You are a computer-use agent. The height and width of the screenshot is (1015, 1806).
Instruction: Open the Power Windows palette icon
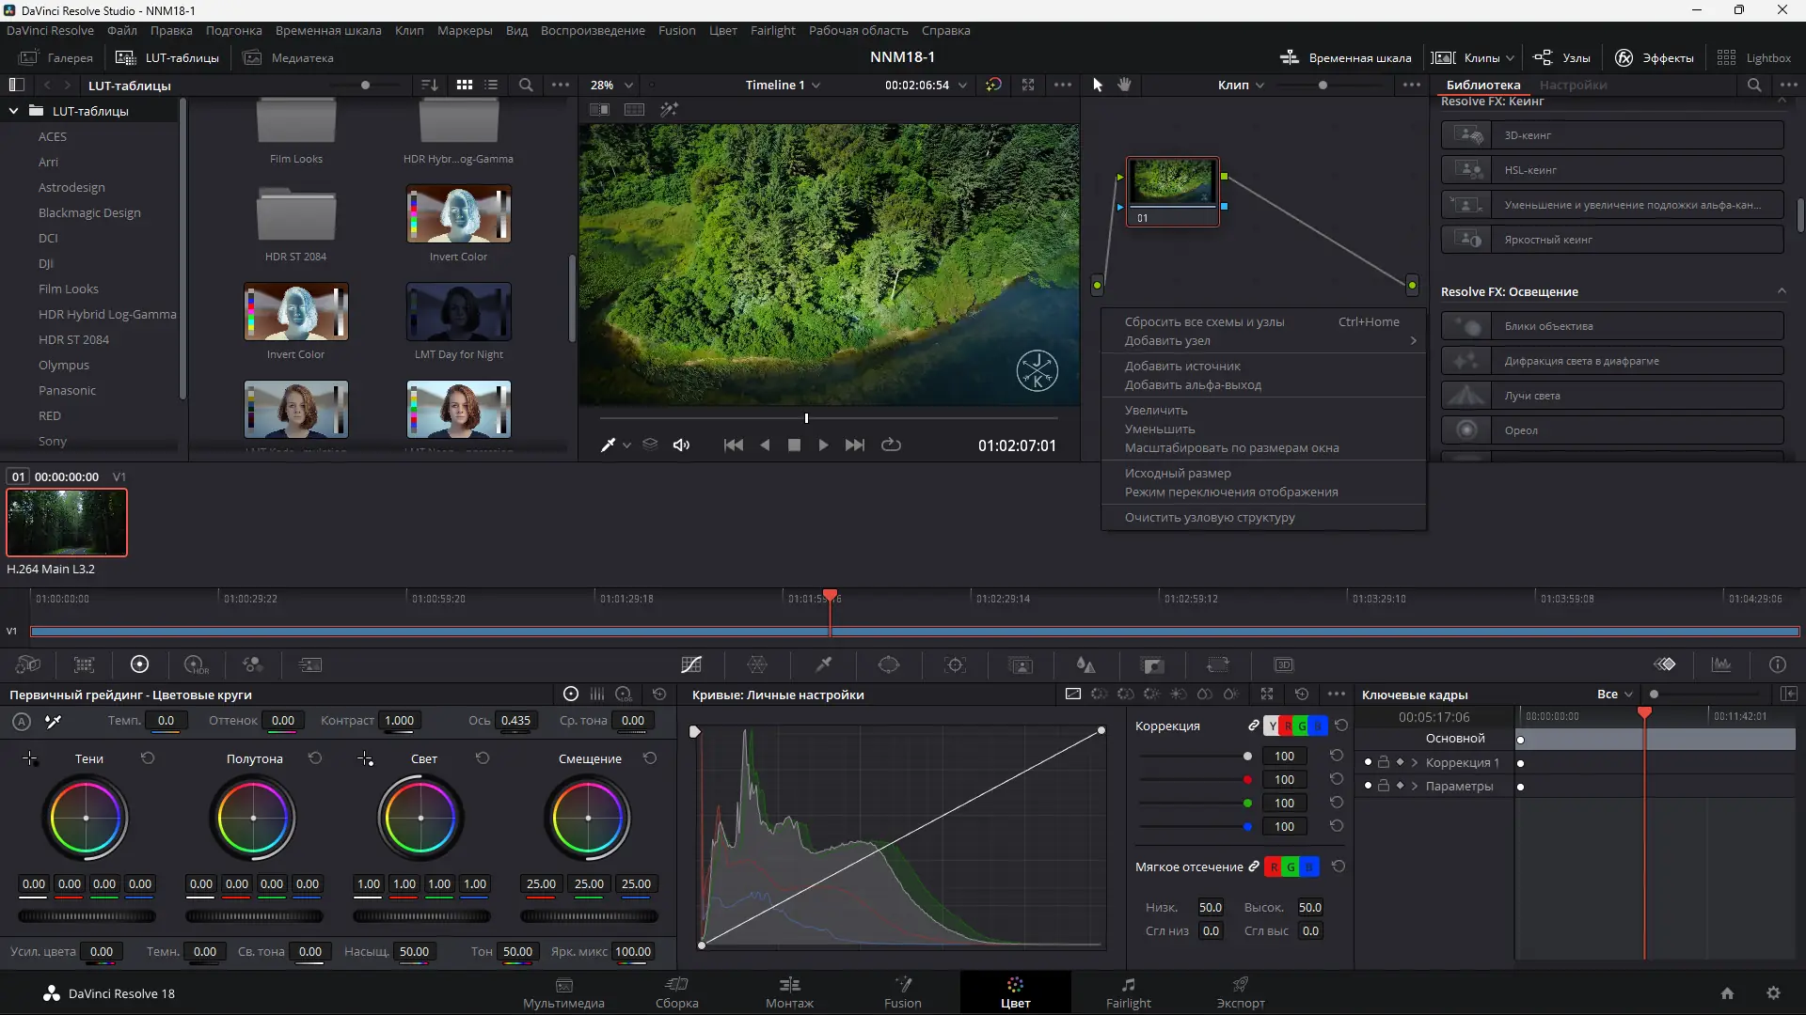point(889,665)
